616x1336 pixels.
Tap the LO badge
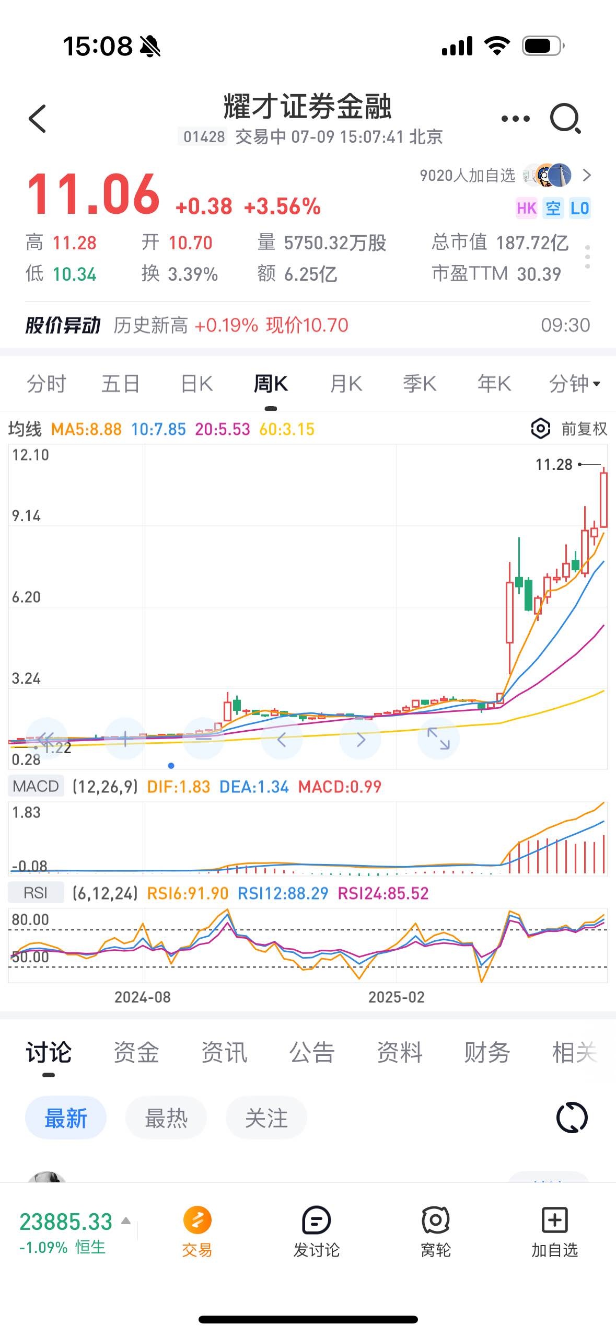click(x=579, y=208)
